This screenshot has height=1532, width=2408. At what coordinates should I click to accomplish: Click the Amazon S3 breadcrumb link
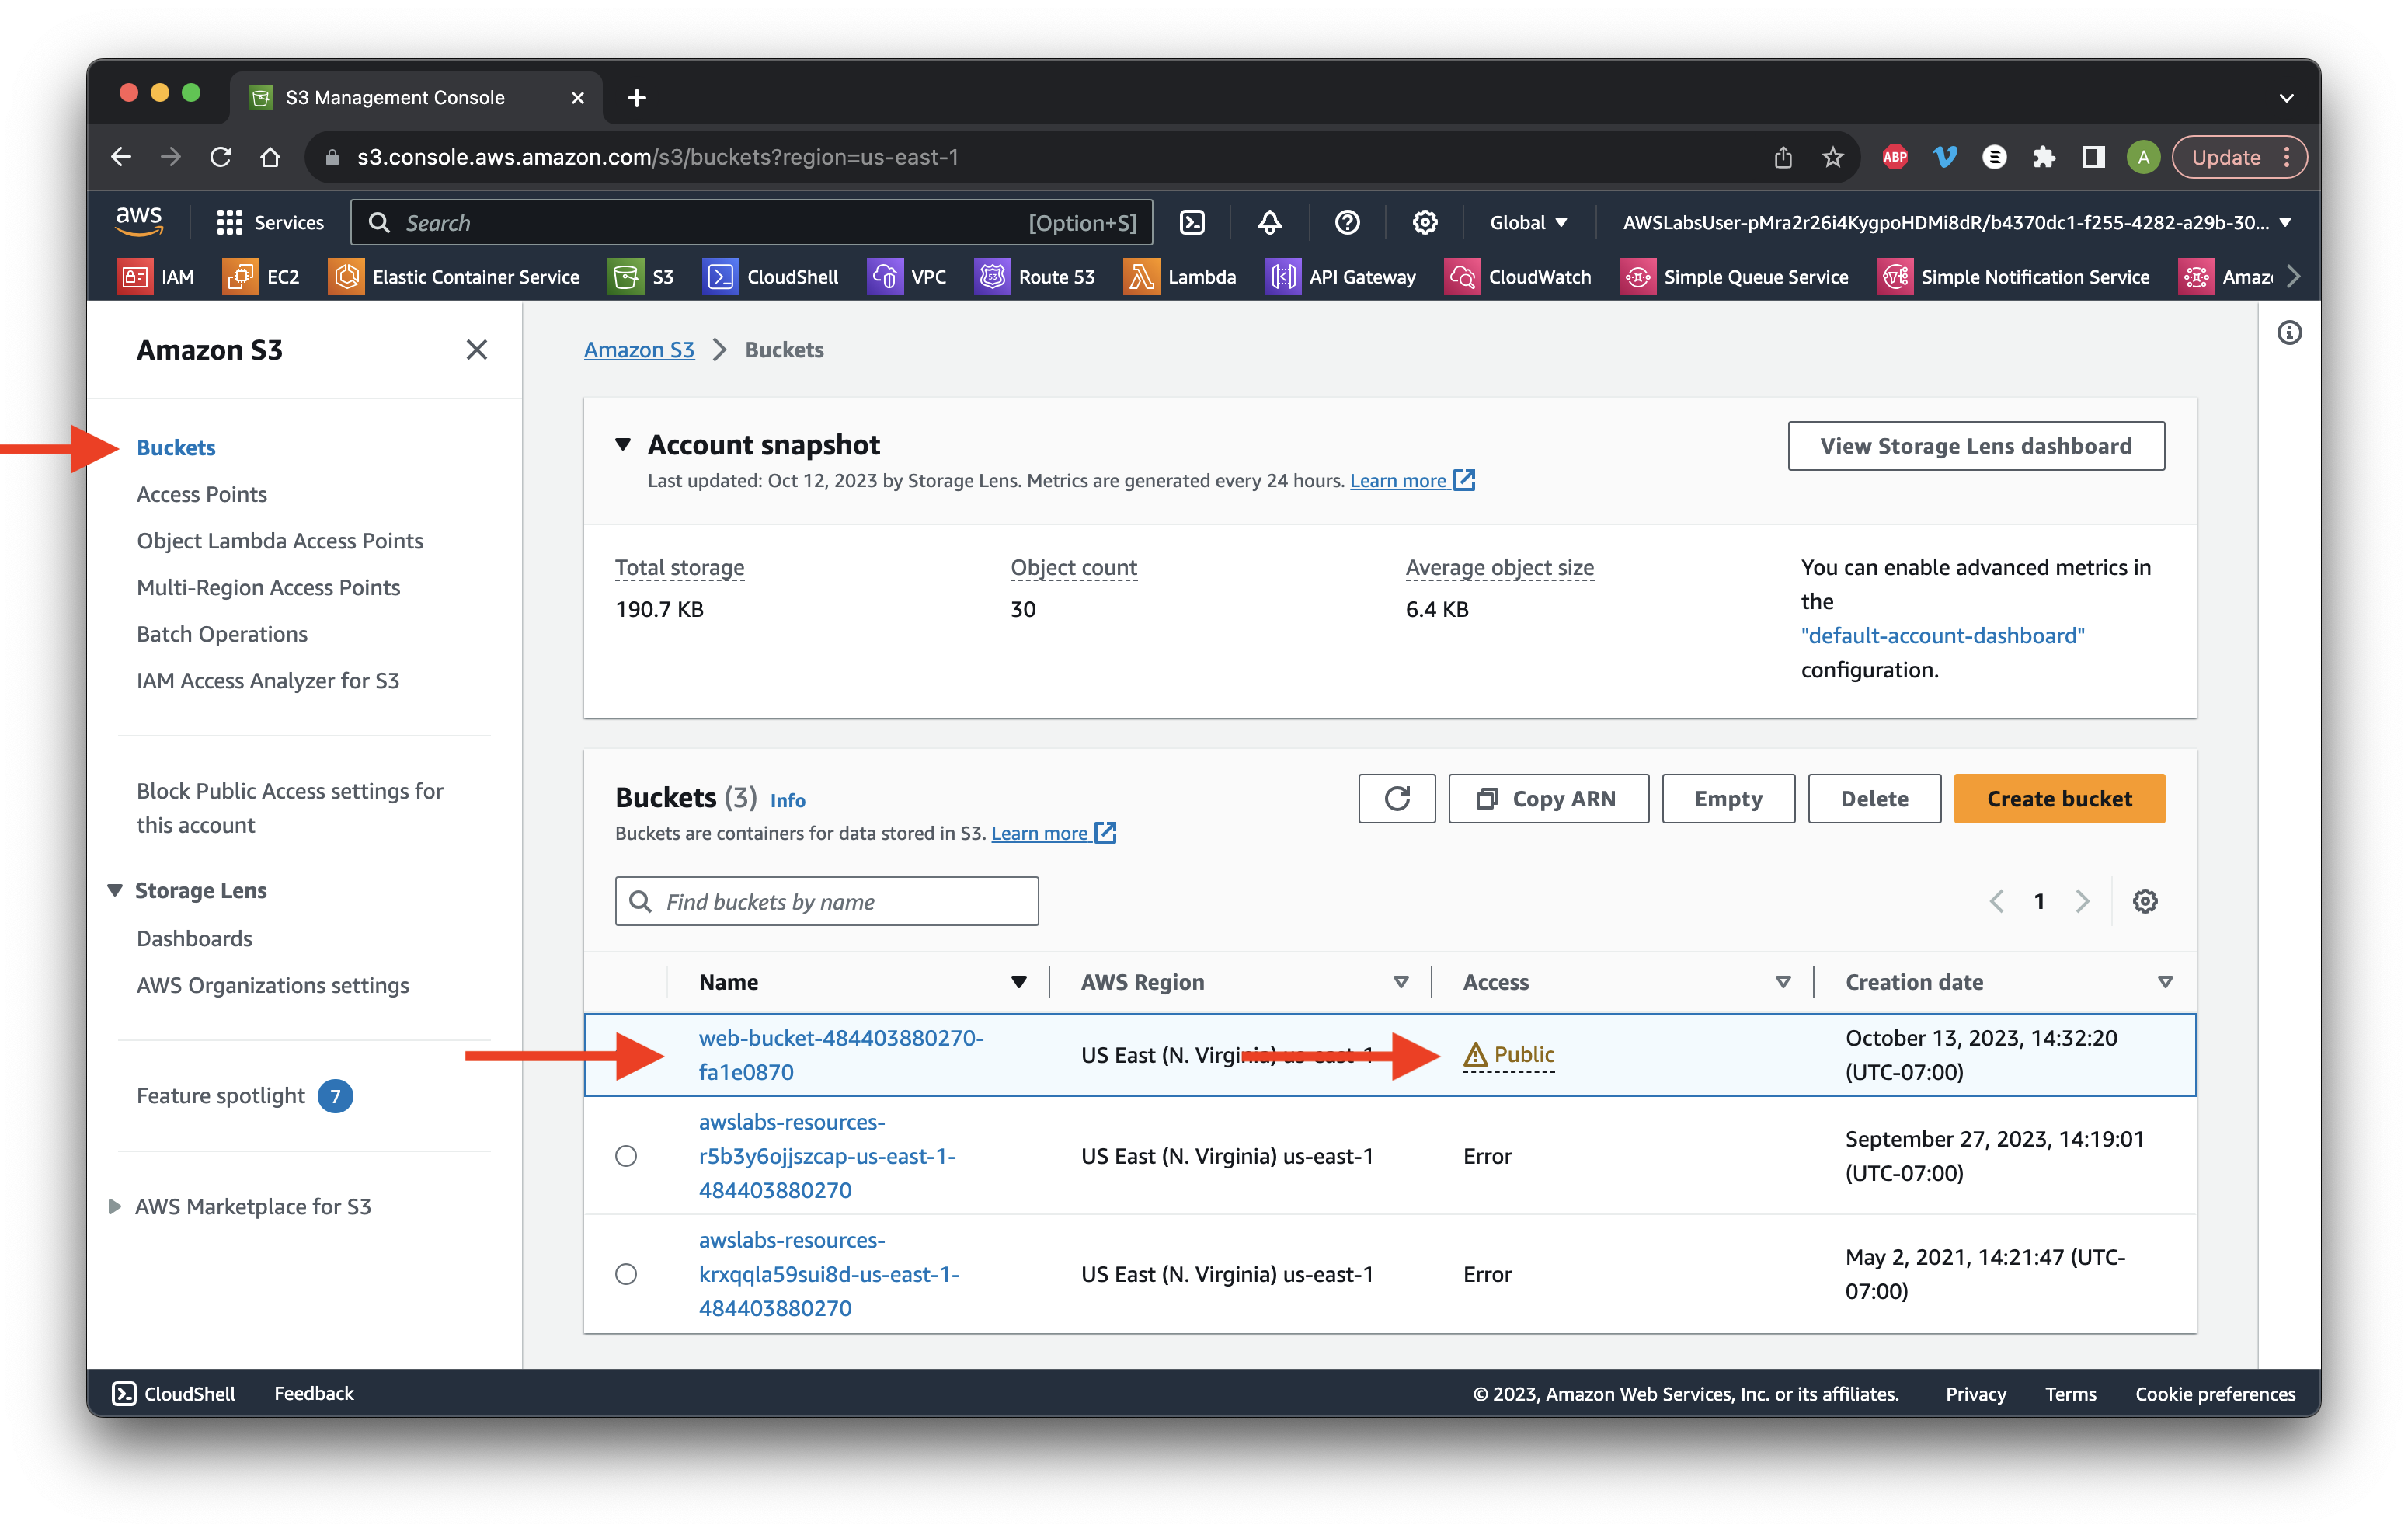(x=639, y=349)
